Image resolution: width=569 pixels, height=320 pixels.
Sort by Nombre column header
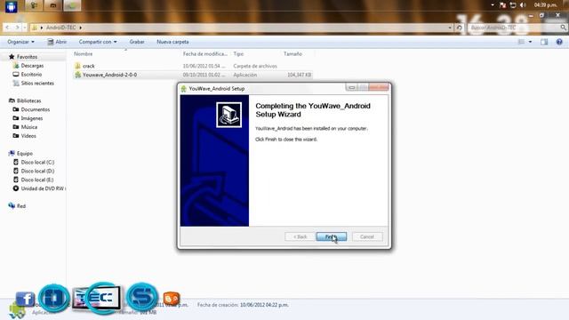83,53
